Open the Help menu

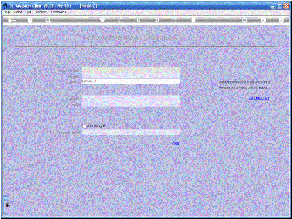(6, 12)
